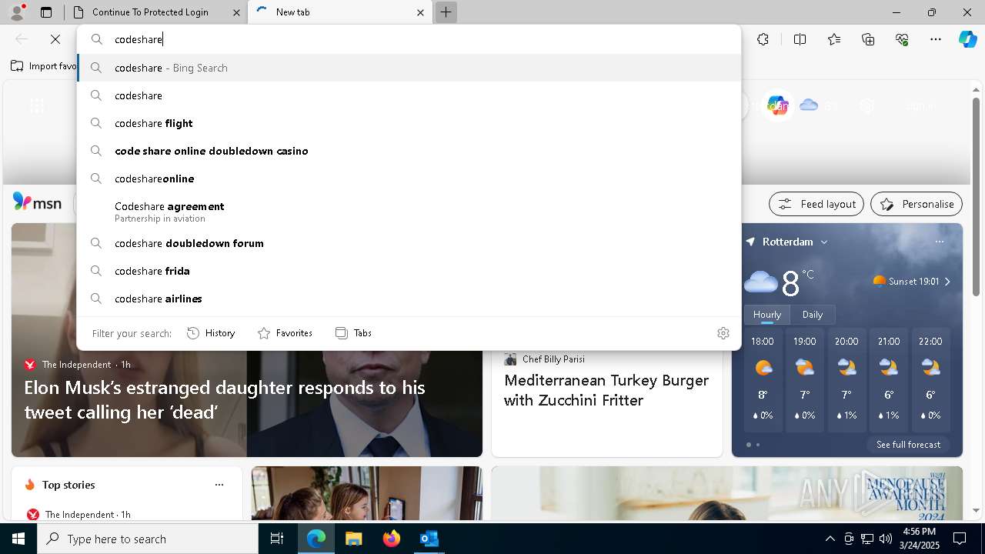Open Settings and more ellipsis menu
The image size is (985, 554).
click(x=936, y=39)
